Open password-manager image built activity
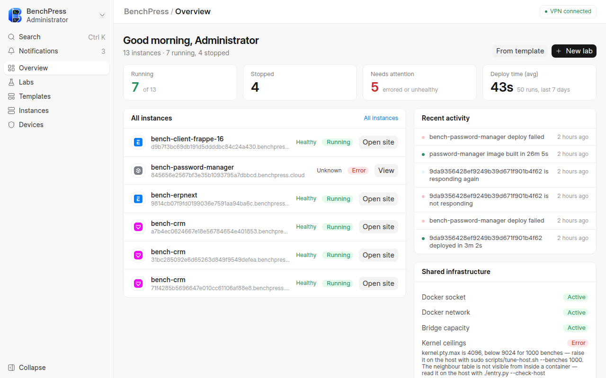This screenshot has width=606, height=378. 505,154
